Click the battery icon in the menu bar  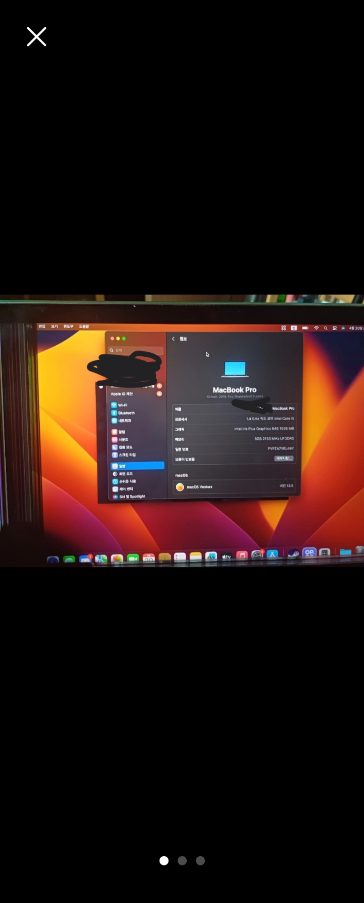coord(305,328)
